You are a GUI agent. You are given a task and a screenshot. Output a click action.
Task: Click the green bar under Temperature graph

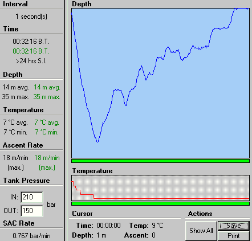pos(160,204)
